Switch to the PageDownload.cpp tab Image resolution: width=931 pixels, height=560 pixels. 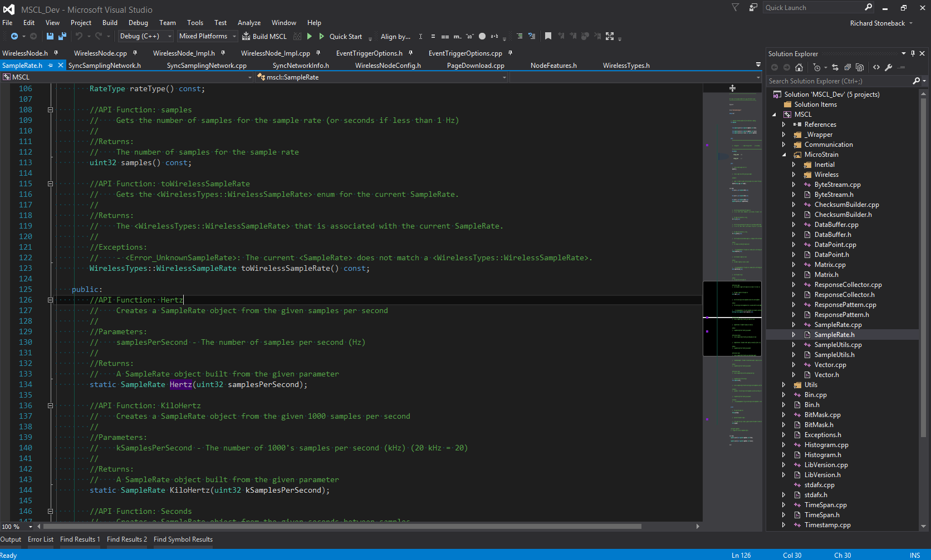(x=476, y=66)
